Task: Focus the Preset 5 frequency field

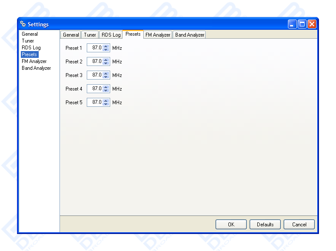Action: 95,102
